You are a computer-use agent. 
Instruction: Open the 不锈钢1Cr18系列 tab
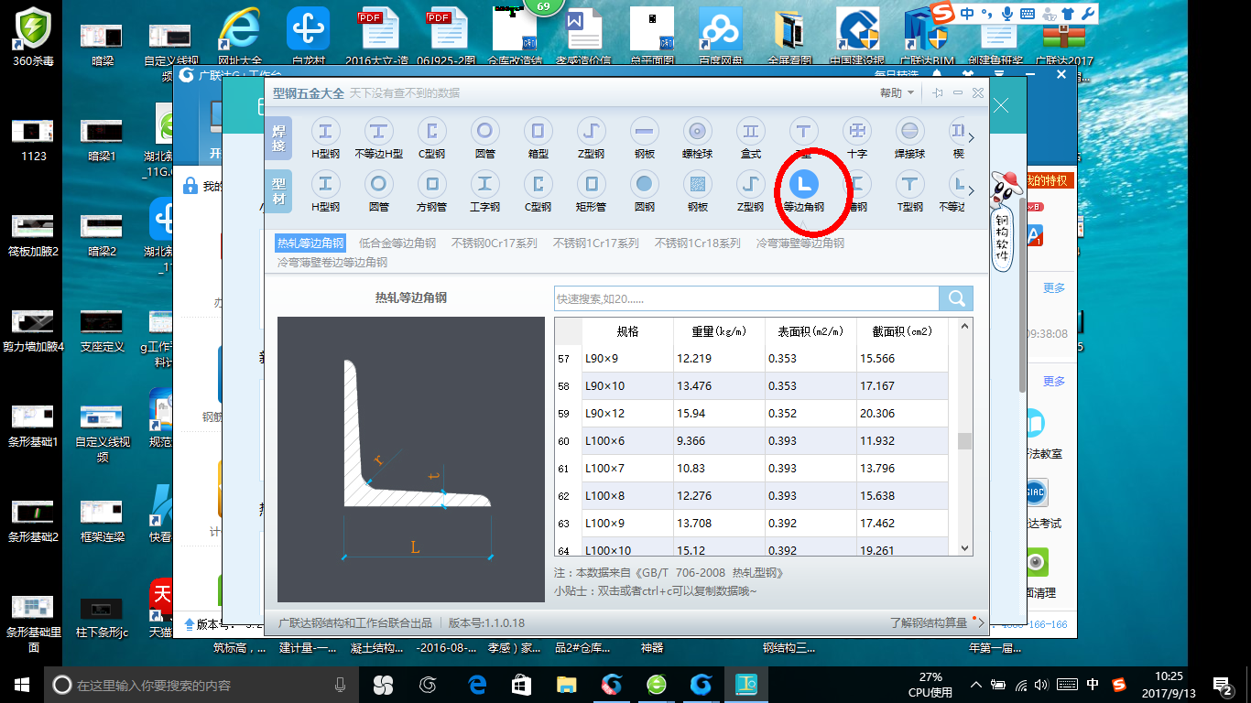[x=698, y=243]
